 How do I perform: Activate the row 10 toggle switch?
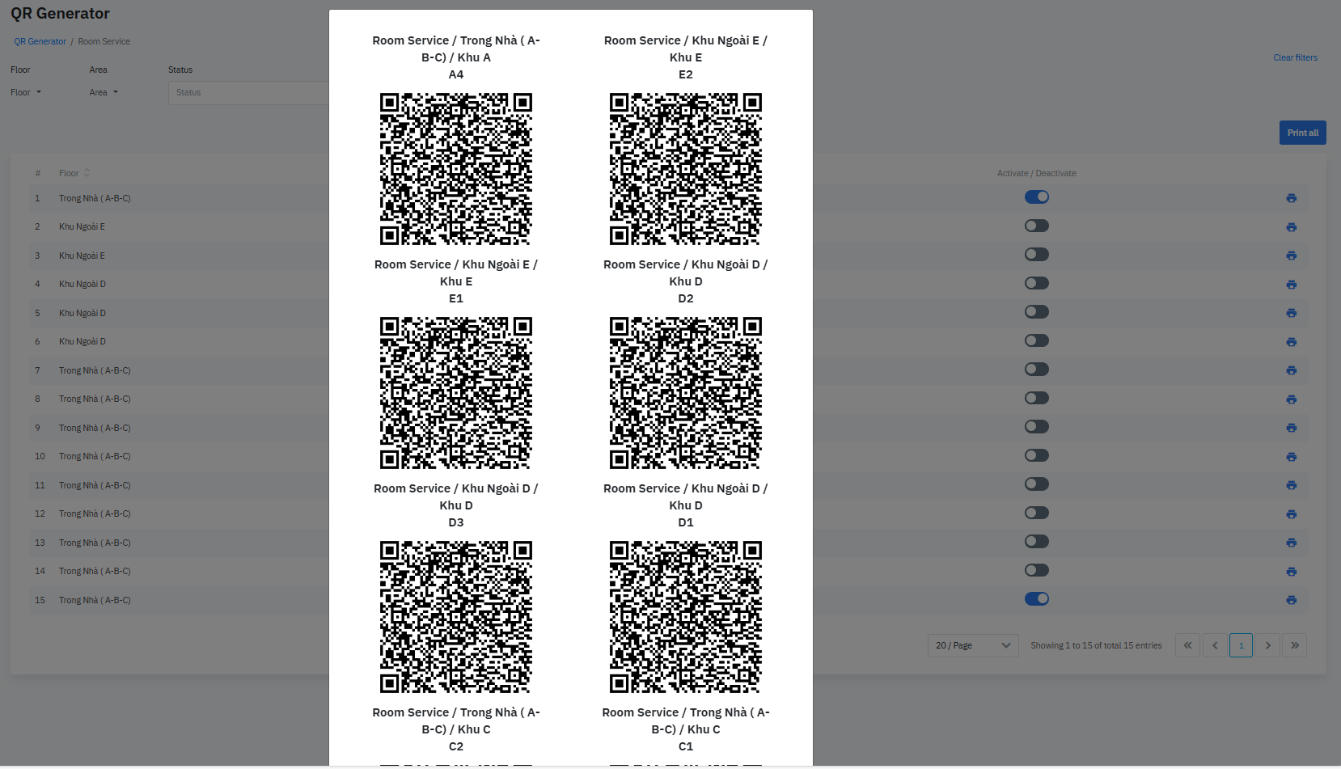pos(1037,455)
